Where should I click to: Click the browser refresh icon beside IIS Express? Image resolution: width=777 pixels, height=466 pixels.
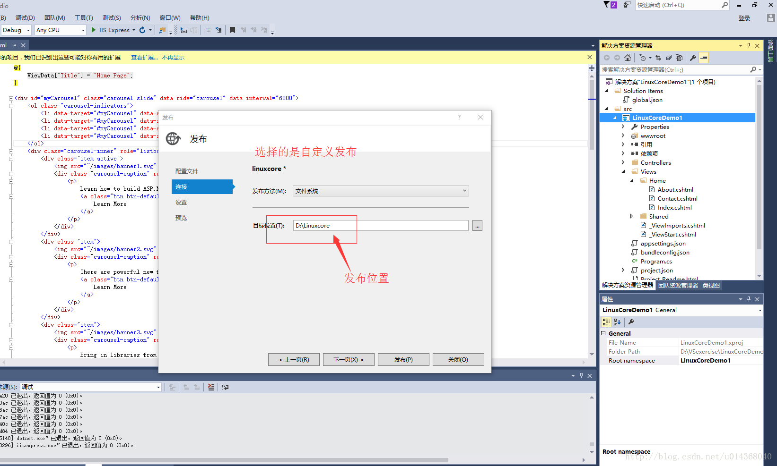click(142, 30)
